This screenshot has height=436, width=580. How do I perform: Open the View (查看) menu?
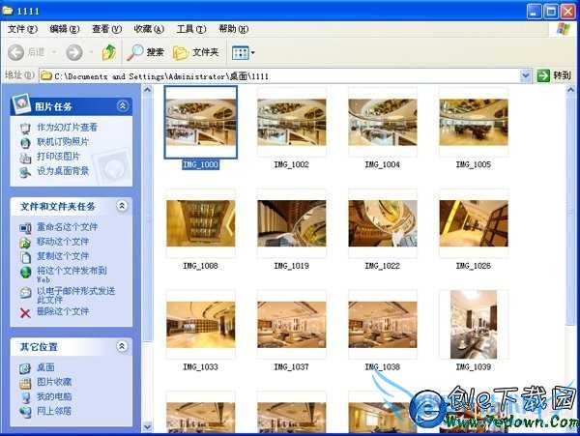[106, 29]
